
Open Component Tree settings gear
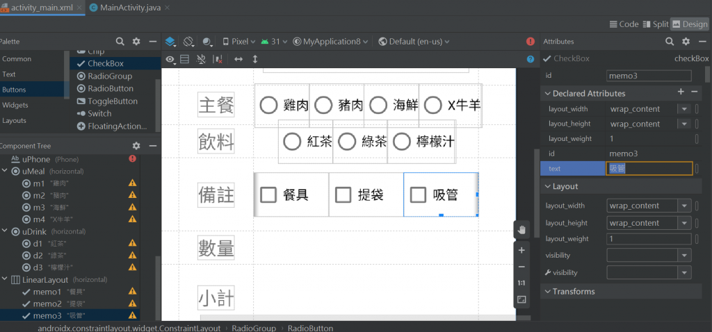pyautogui.click(x=136, y=146)
